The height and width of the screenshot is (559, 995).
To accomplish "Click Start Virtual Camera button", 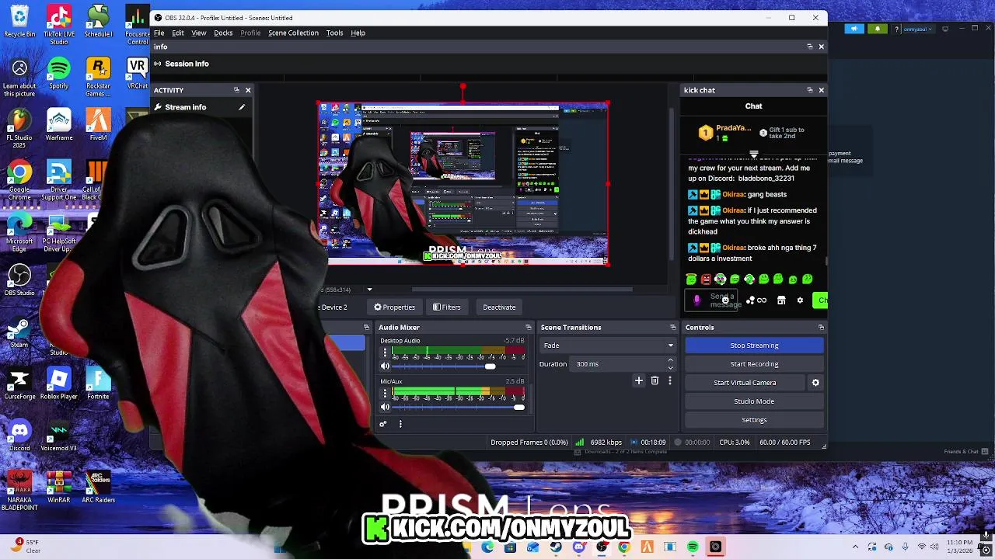I will (x=745, y=383).
